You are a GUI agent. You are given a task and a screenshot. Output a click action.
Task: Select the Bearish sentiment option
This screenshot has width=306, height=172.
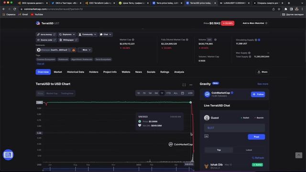tap(259, 118)
